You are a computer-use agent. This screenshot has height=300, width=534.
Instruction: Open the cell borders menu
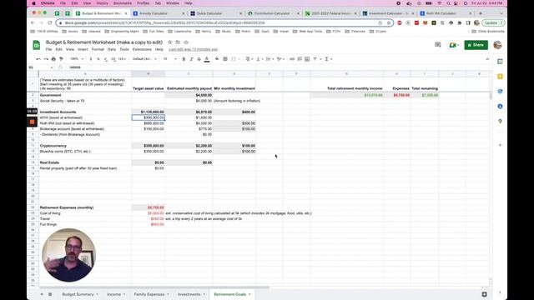[x=225, y=59]
